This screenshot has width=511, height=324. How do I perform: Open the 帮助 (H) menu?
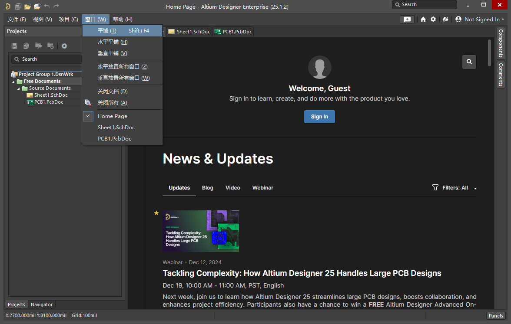tap(123, 20)
